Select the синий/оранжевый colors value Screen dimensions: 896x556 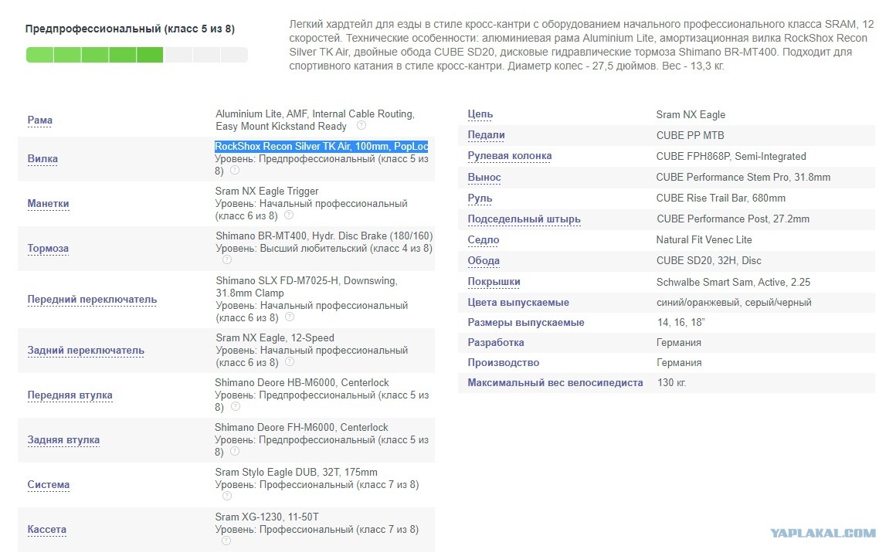[x=734, y=302]
